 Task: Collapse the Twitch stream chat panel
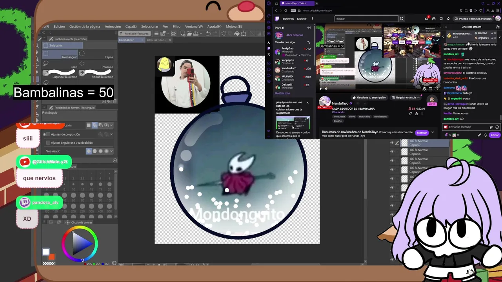tap(445, 27)
